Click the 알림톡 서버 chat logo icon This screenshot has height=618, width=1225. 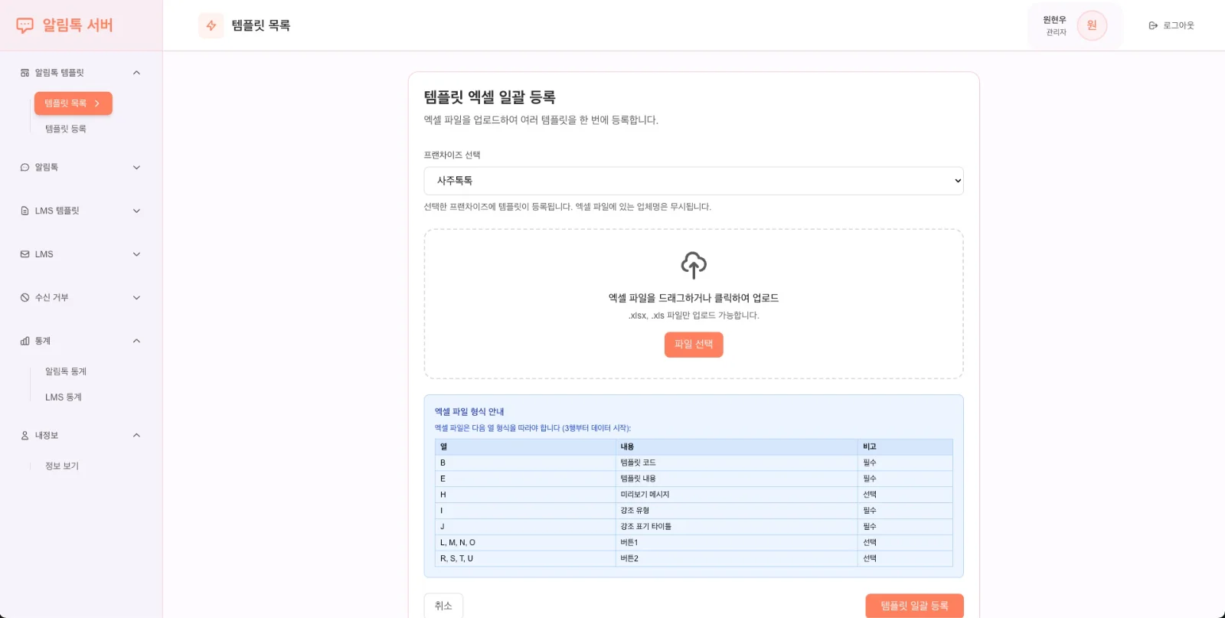coord(24,25)
